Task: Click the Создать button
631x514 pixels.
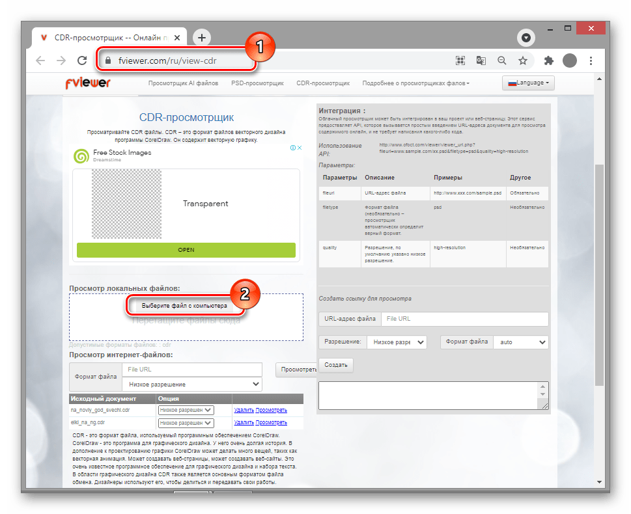Action: pos(335,365)
